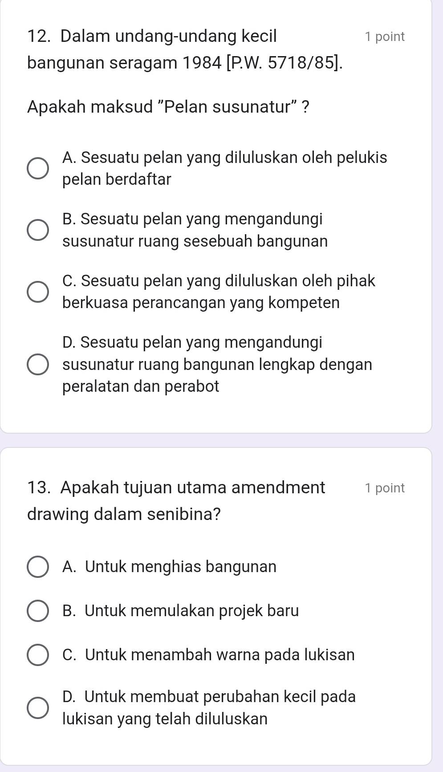Click the label 'B. Untuk memulakan projek baru'
The image size is (443, 772).
coord(180,611)
